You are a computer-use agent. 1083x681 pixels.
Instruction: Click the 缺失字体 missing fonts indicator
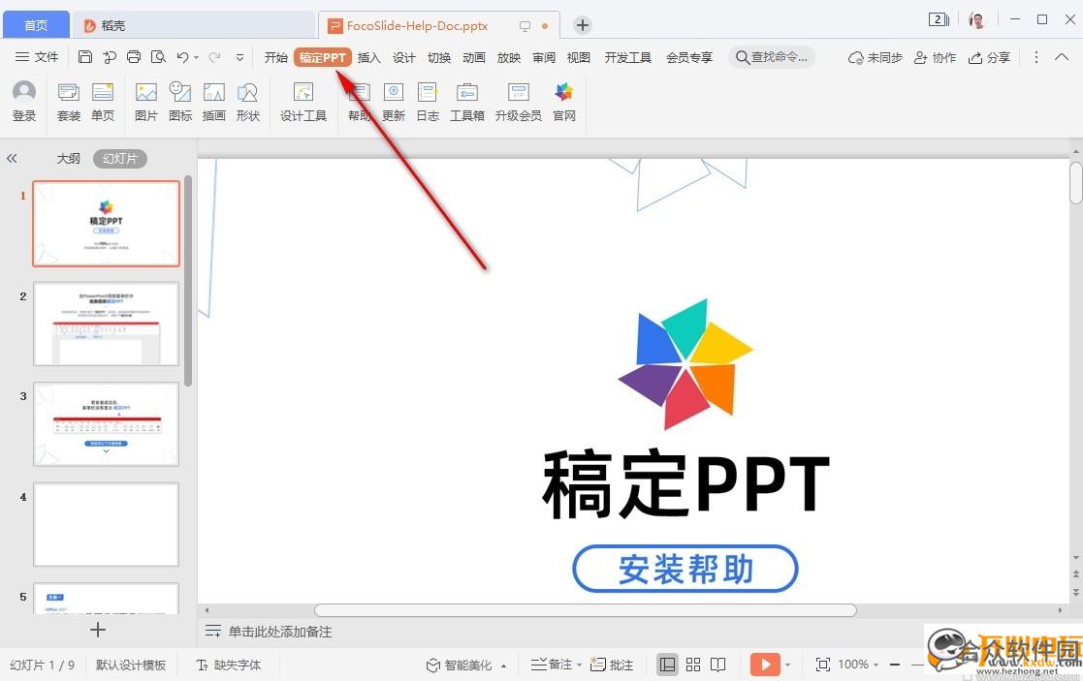[229, 665]
